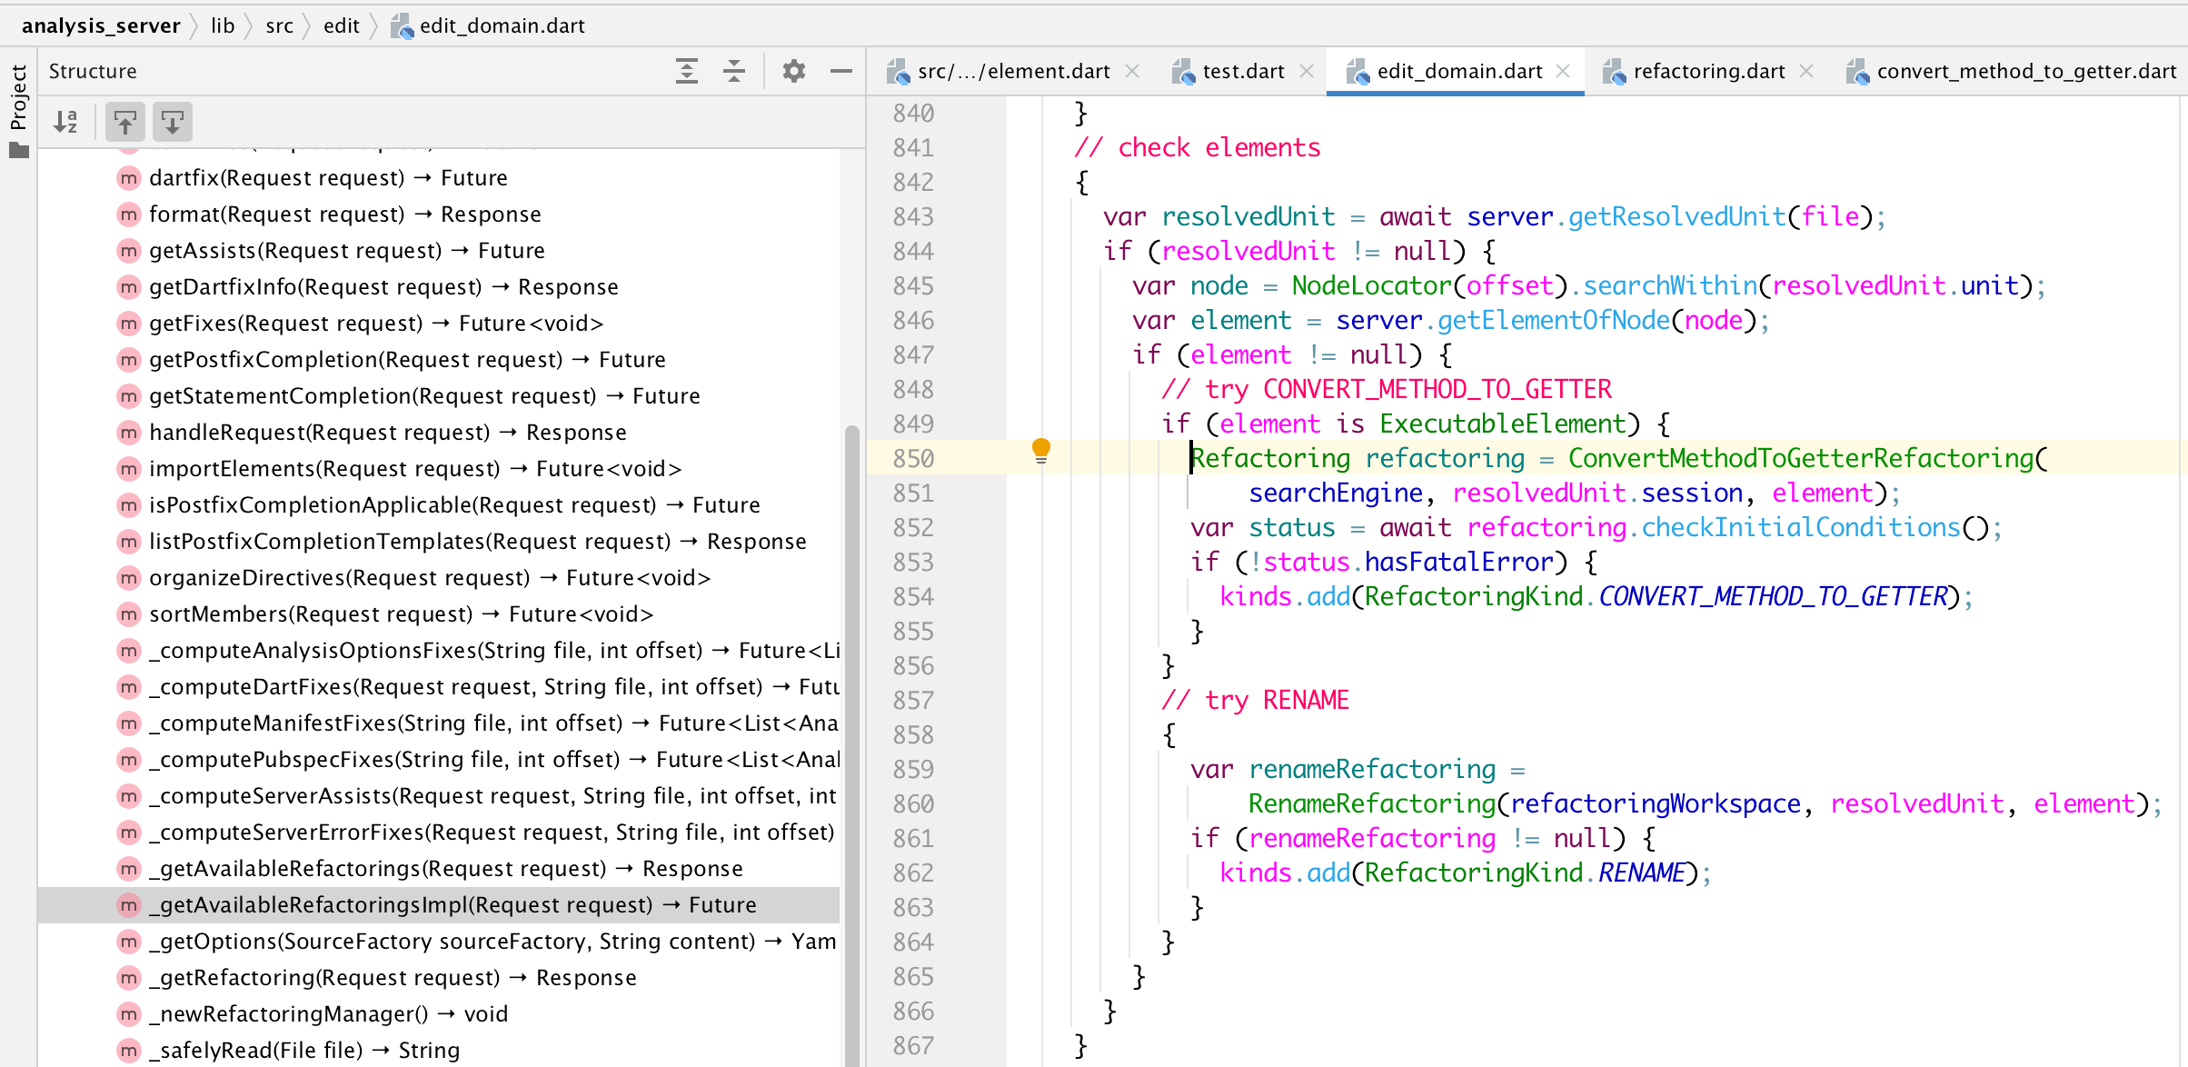Open the lib breadcrumb dropdown
The image size is (2188, 1067).
pos(223,25)
